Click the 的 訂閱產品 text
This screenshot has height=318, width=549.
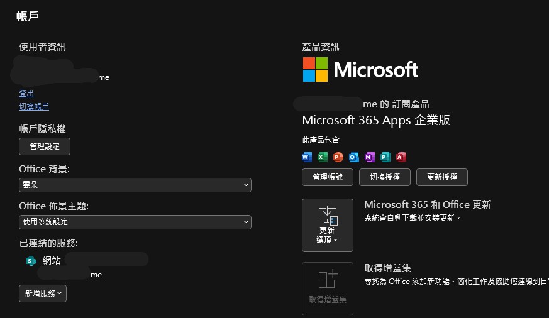pos(404,104)
